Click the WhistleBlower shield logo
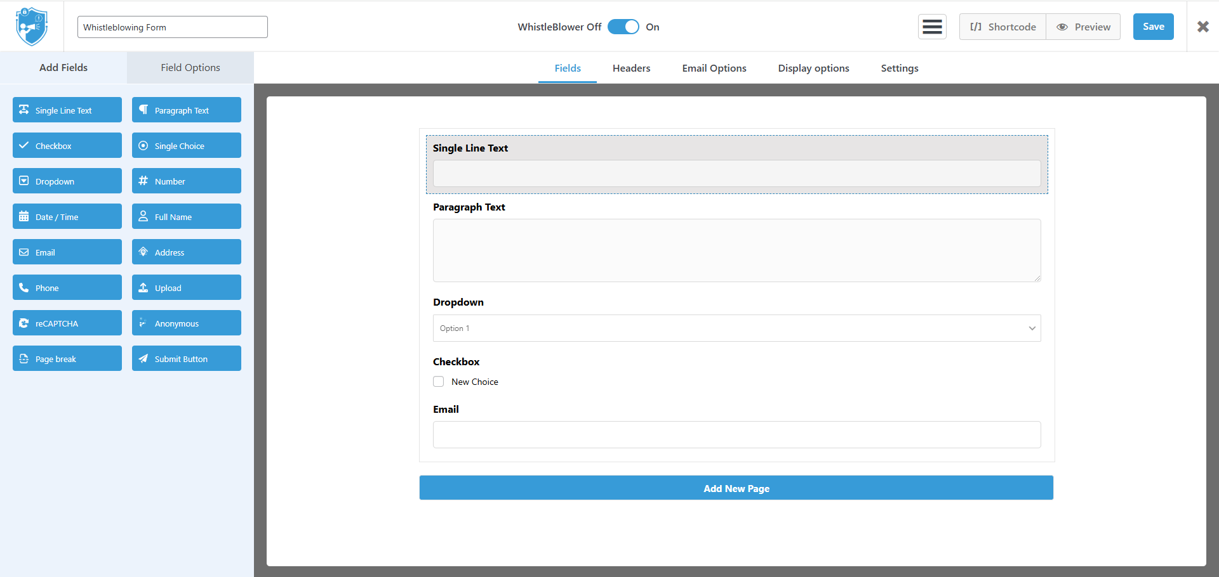 (x=32, y=27)
